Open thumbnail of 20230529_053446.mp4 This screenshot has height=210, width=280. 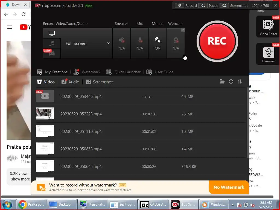pyautogui.click(x=45, y=96)
